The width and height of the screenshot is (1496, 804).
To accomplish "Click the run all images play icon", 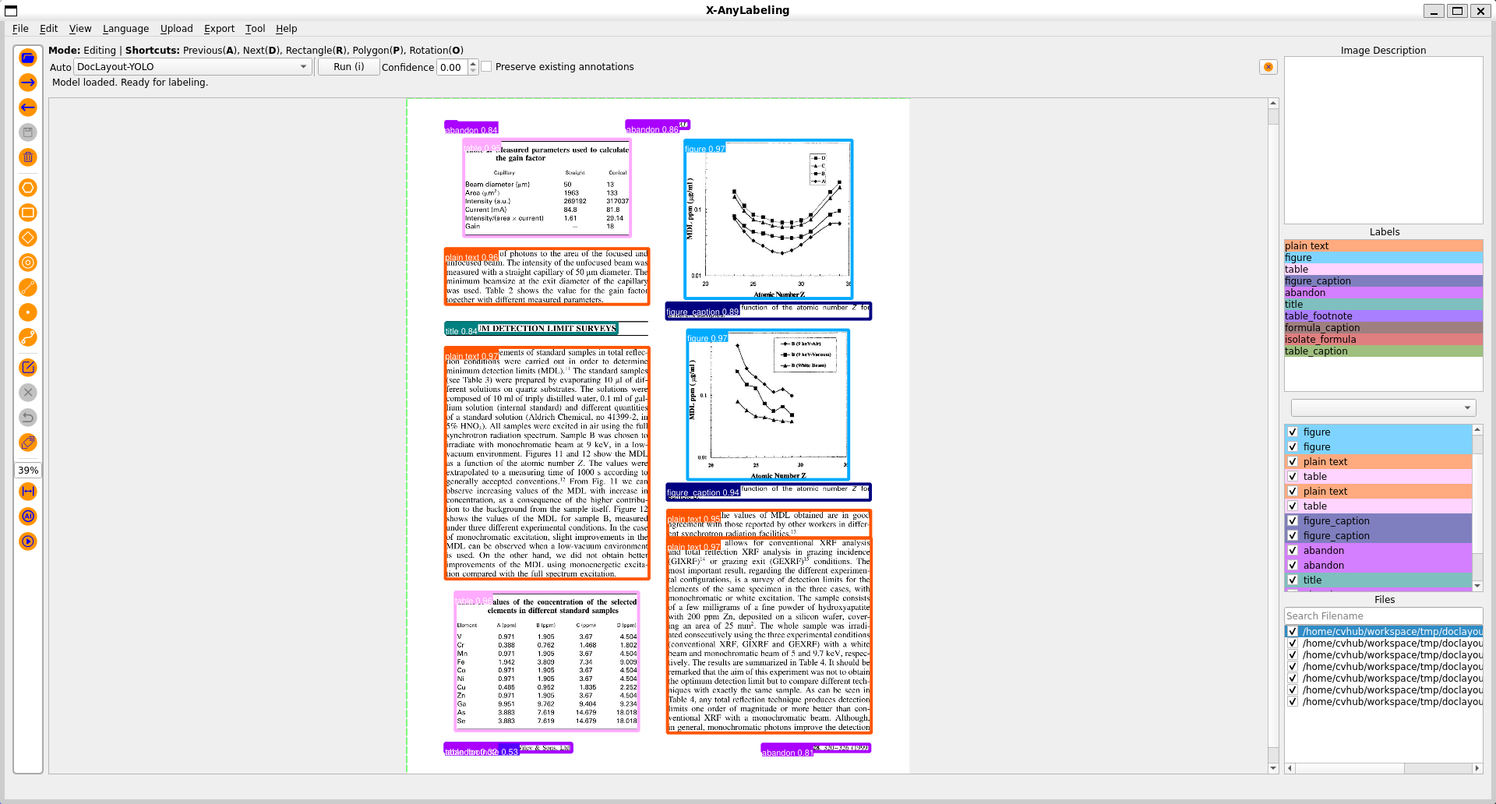I will click(28, 541).
